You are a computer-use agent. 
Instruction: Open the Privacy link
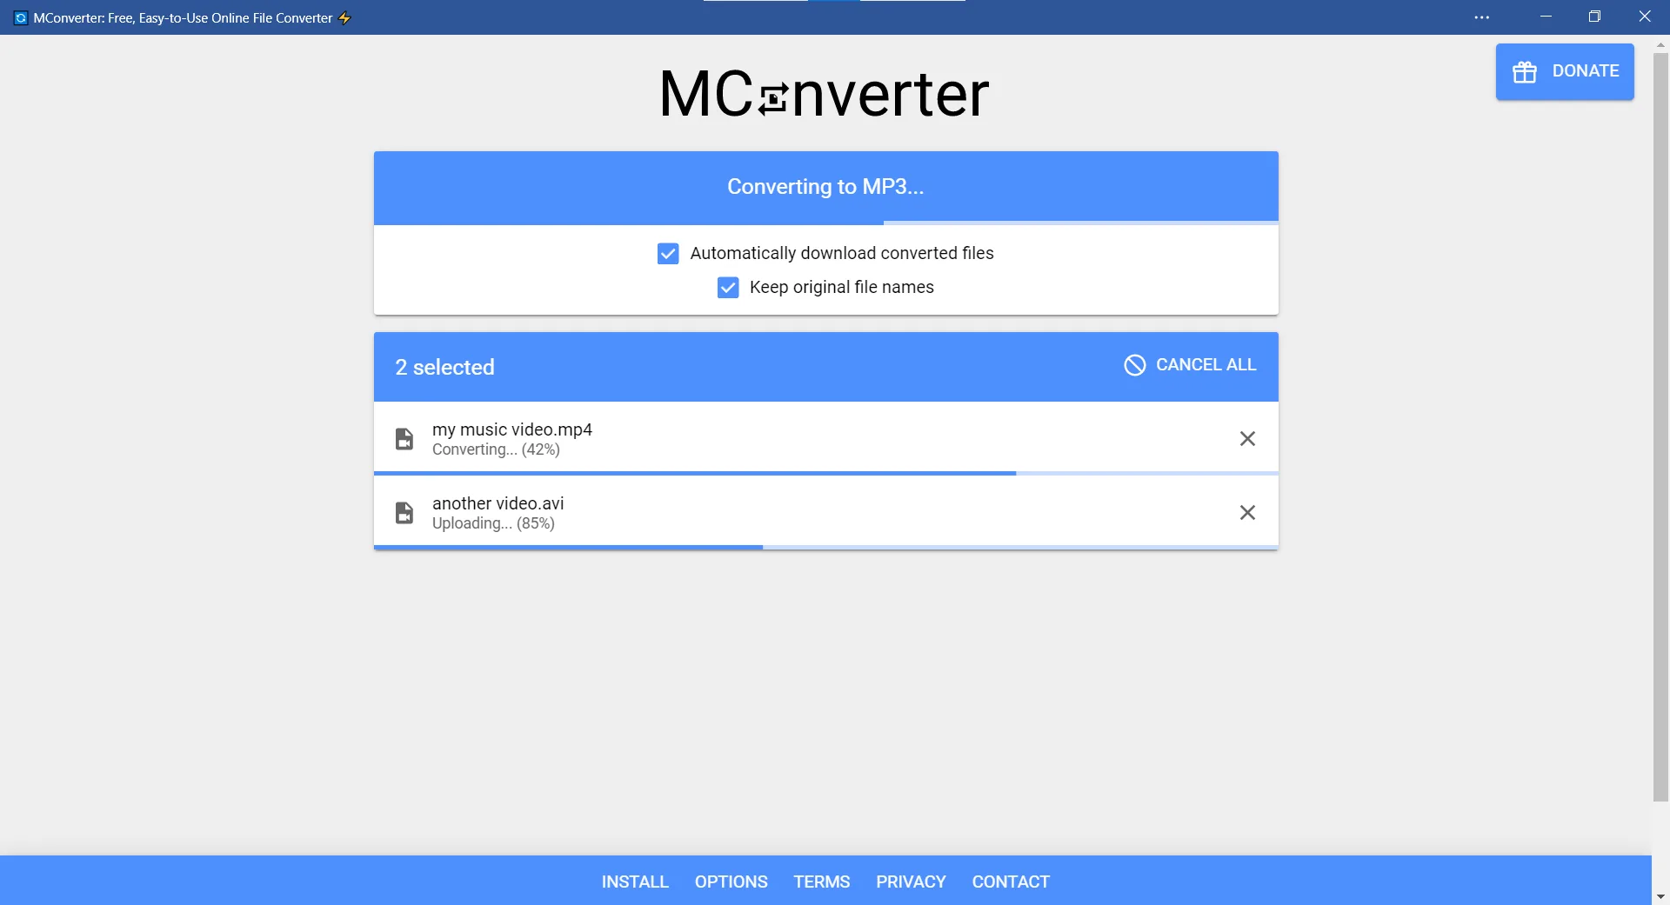(x=911, y=882)
